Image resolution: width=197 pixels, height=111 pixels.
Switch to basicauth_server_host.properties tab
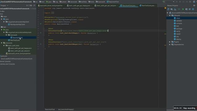click(x=51, y=6)
